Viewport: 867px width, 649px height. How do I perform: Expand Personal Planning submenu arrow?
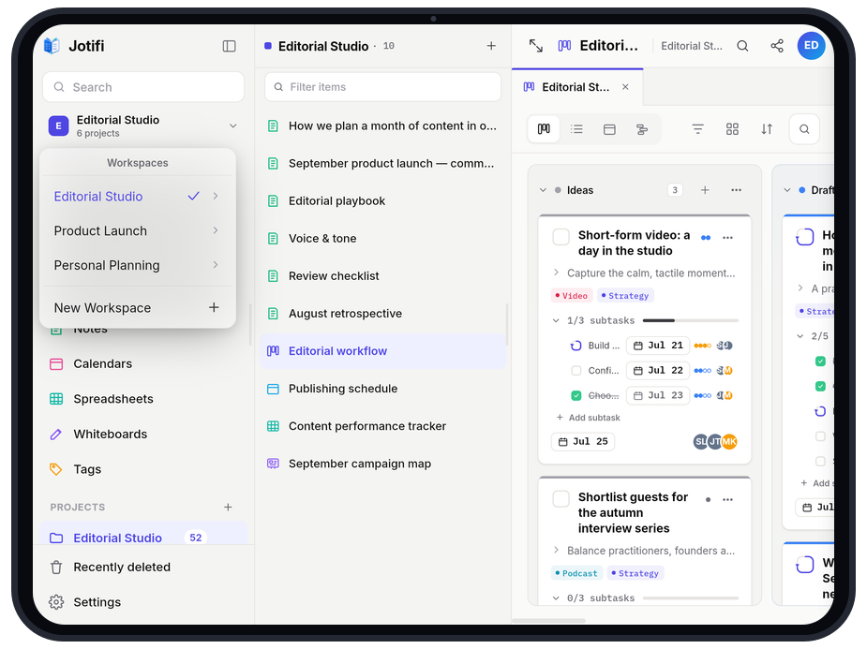click(216, 265)
